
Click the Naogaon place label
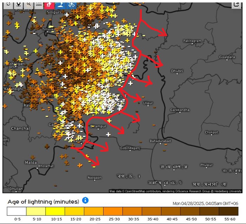coord(94,178)
